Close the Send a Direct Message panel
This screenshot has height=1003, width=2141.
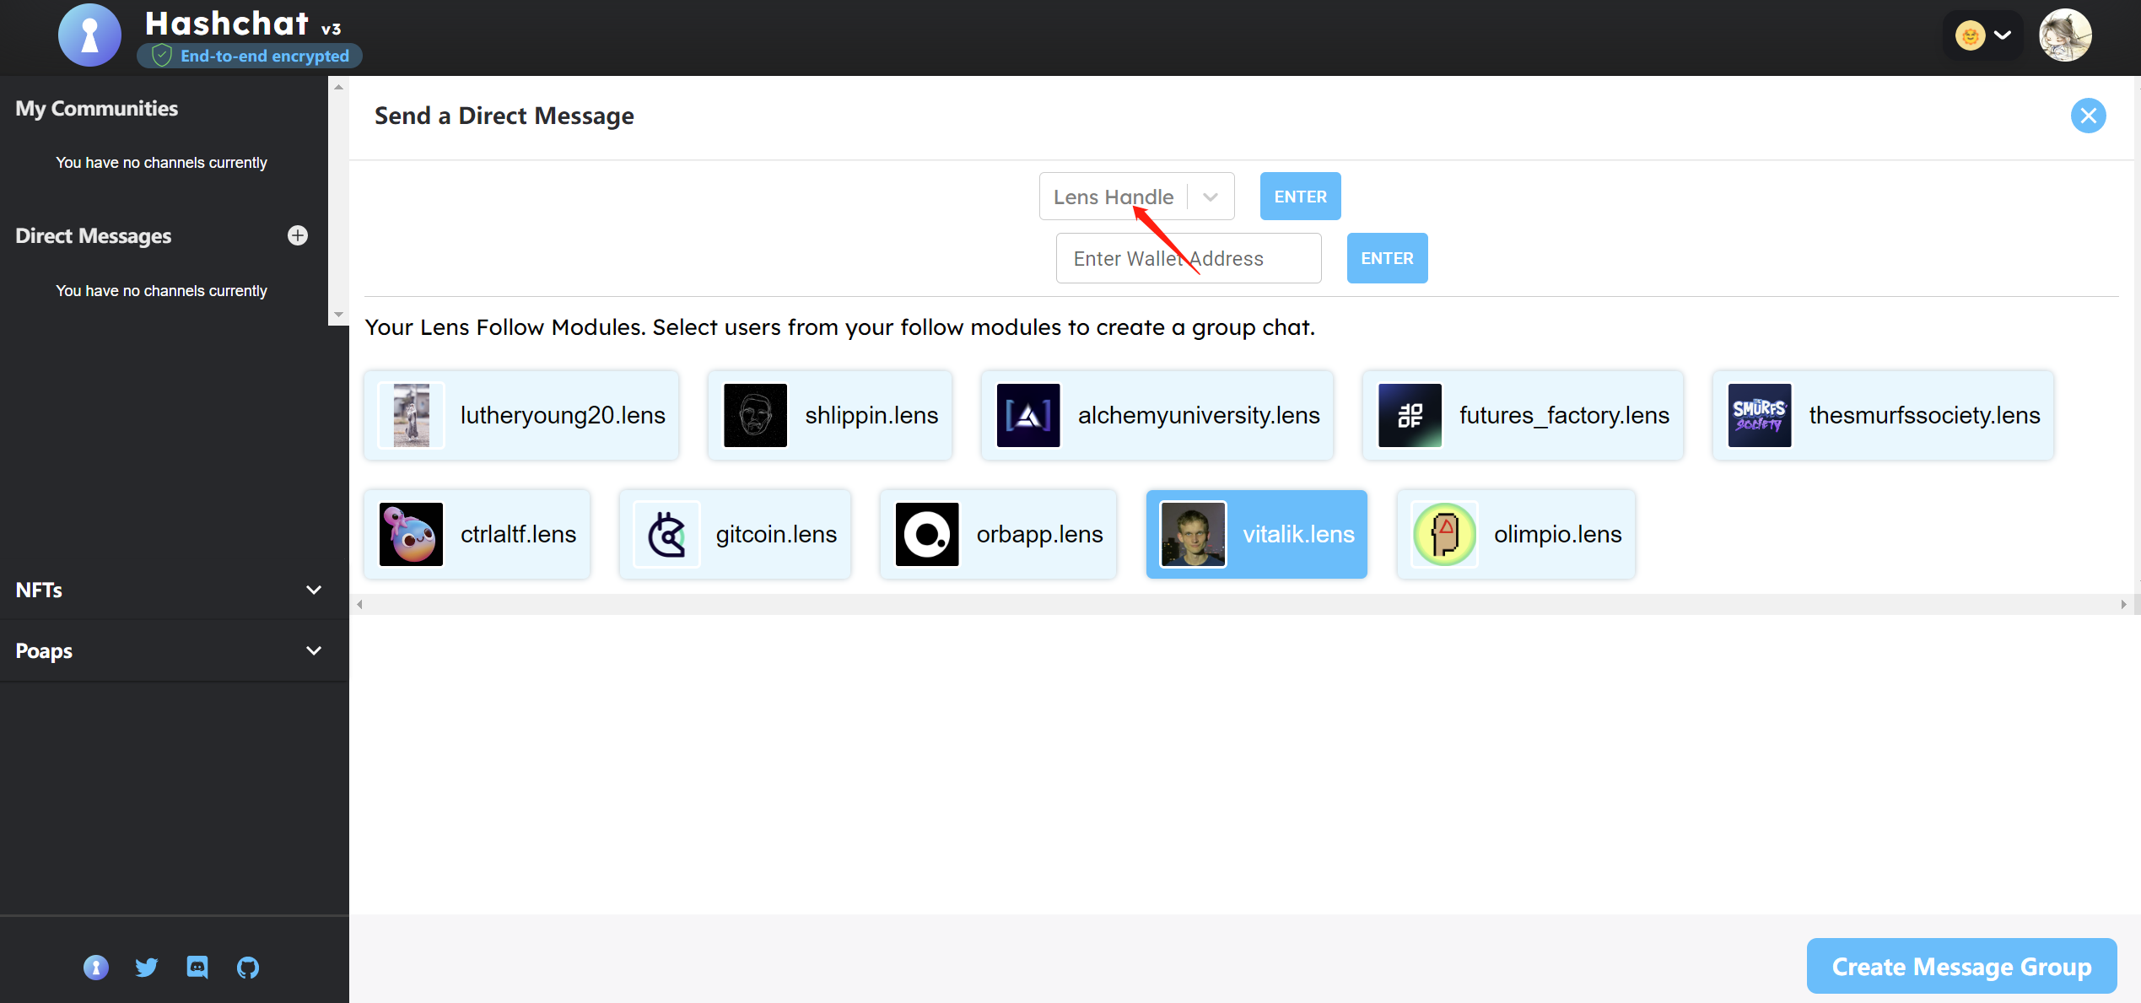click(x=2088, y=116)
